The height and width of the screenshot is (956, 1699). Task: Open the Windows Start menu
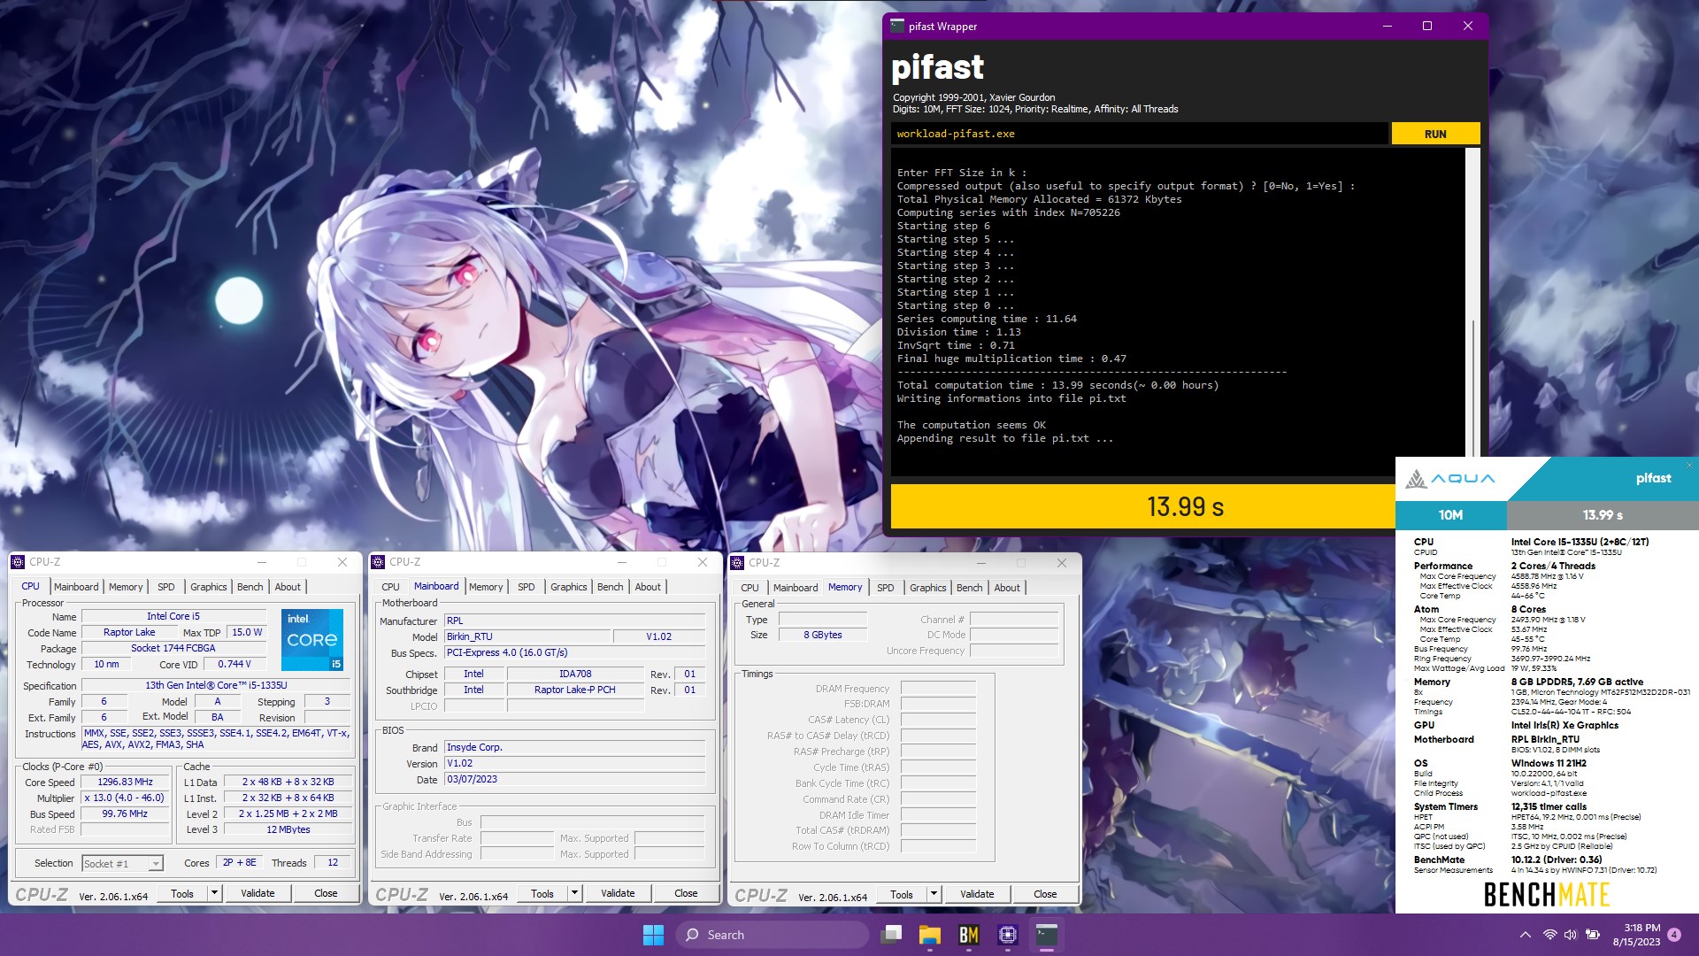click(x=653, y=935)
